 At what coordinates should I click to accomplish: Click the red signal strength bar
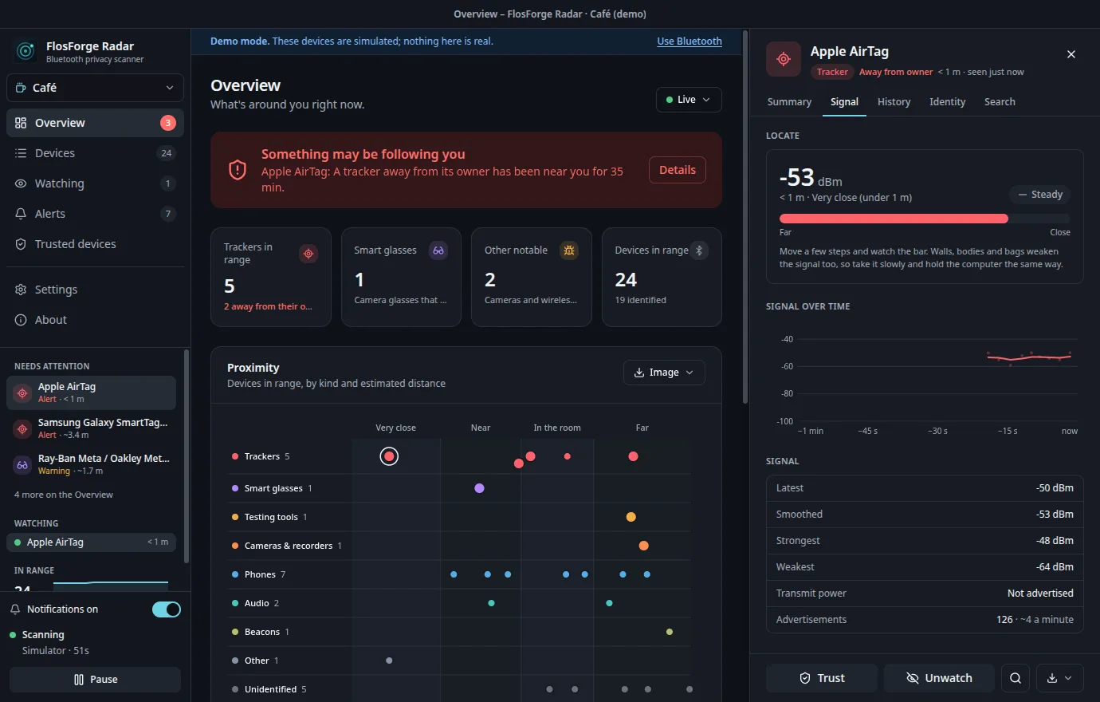894,219
